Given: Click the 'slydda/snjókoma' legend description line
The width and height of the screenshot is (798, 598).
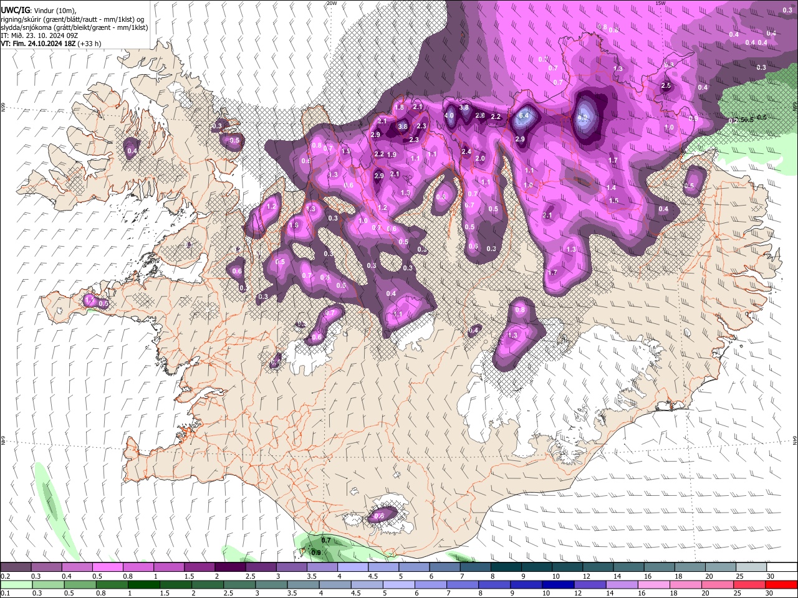Looking at the screenshot, I should pyautogui.click(x=74, y=27).
